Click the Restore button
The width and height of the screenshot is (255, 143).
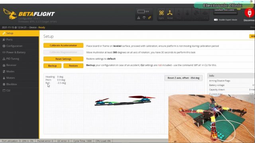click(73, 66)
